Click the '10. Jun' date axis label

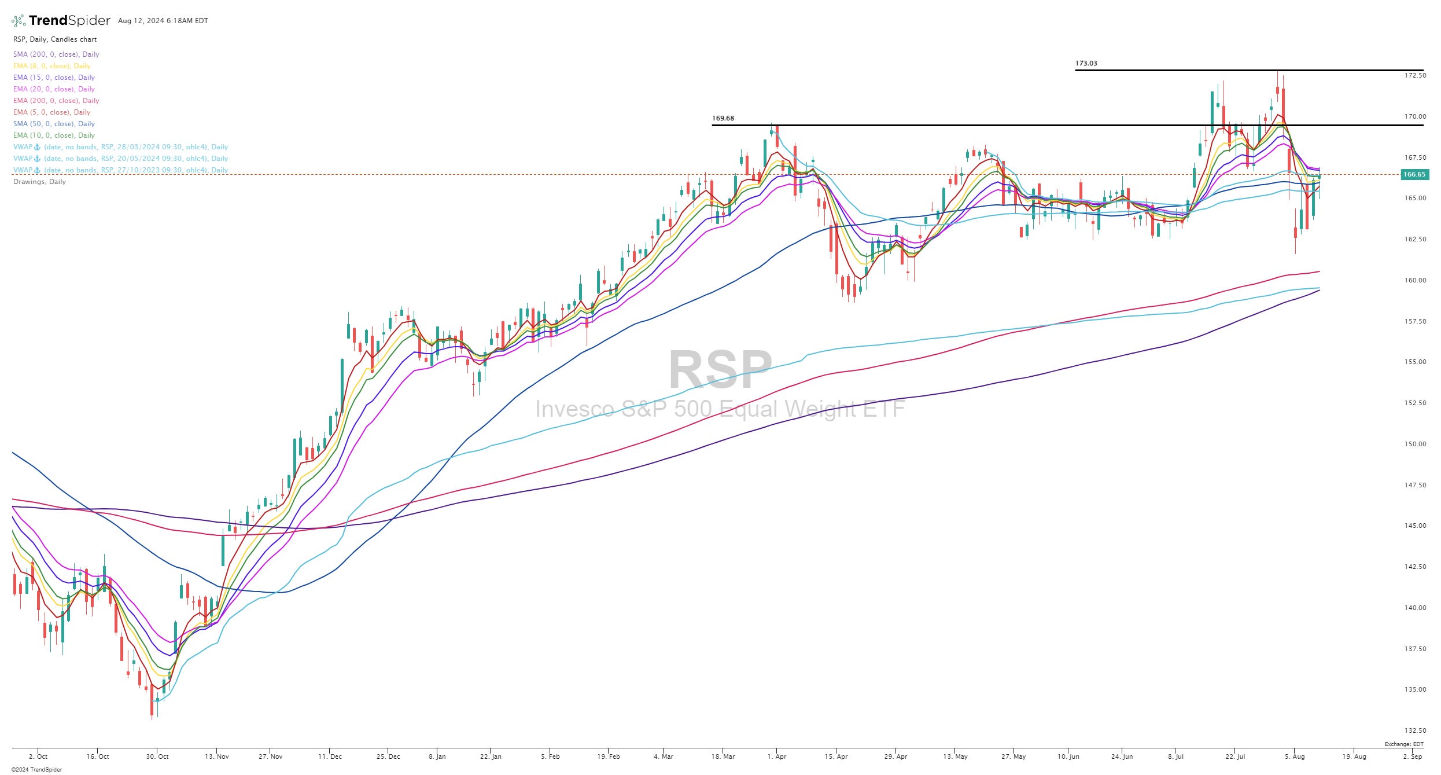[x=1068, y=756]
